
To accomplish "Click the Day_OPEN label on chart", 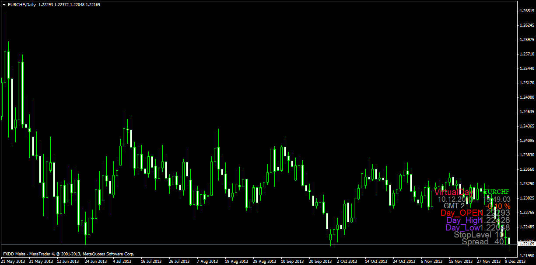I will pos(462,213).
